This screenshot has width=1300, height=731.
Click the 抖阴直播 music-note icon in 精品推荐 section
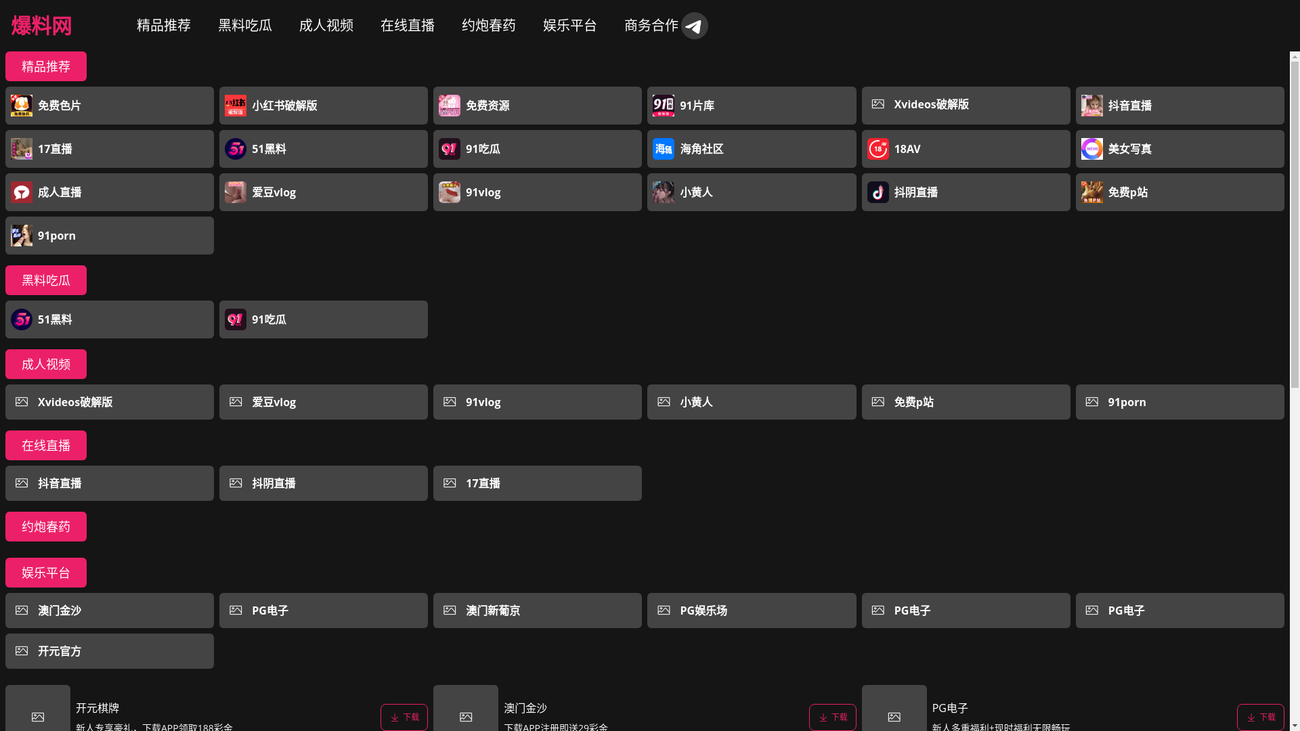pyautogui.click(x=878, y=192)
